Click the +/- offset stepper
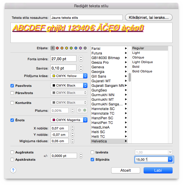The width and height of the screenshot is (183, 185). 81,156
